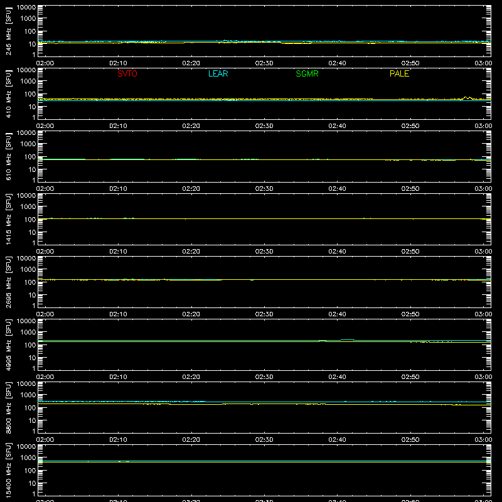Image resolution: width=502 pixels, height=502 pixels.
Task: Select the 1415 MHz [SFU] axis title
Action: (9, 219)
